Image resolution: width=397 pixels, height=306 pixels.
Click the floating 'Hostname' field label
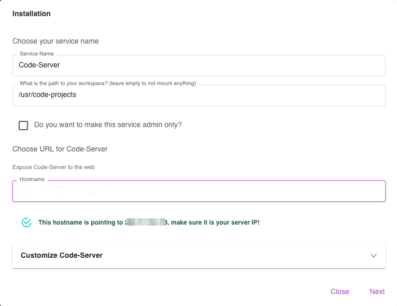coord(32,179)
